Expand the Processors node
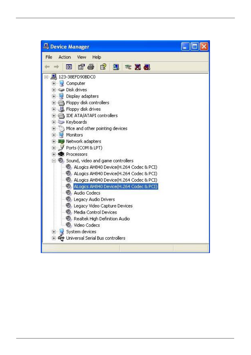This screenshot has width=251, height=355. (x=54, y=154)
